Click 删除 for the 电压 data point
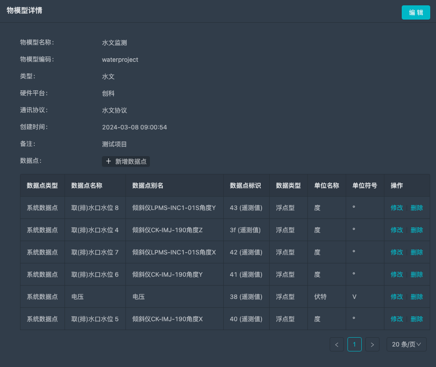Viewport: 436px width, 367px height. [417, 297]
